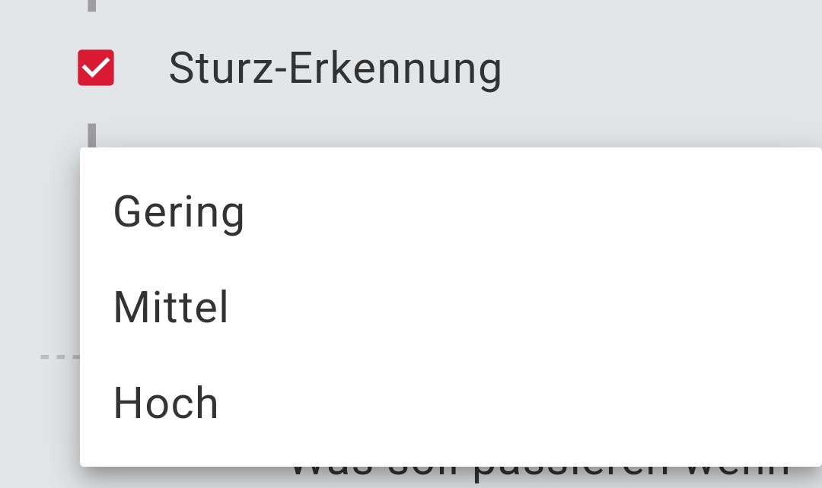Click the gray background beside the dropdown
822x488 pixels.
(38, 228)
